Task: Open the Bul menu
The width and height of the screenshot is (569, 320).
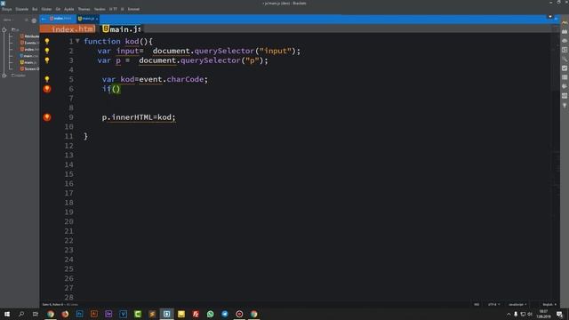Action: click(35, 9)
